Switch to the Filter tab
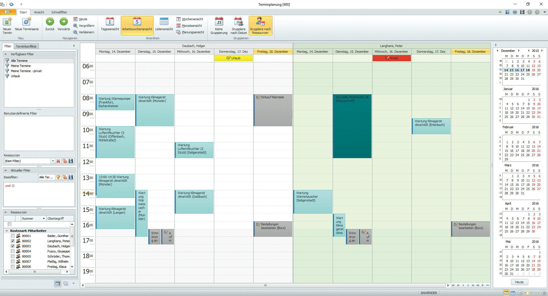548x296 pixels. click(x=8, y=46)
